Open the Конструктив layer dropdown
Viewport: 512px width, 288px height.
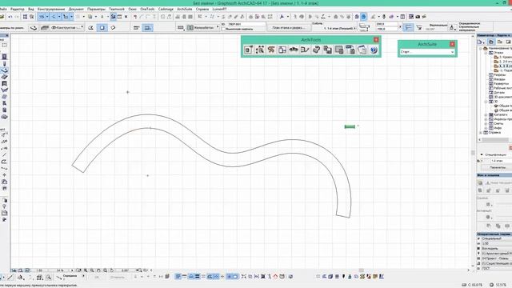tap(67, 28)
